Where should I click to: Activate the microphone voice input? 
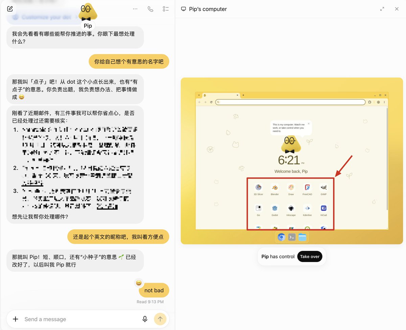(145, 319)
